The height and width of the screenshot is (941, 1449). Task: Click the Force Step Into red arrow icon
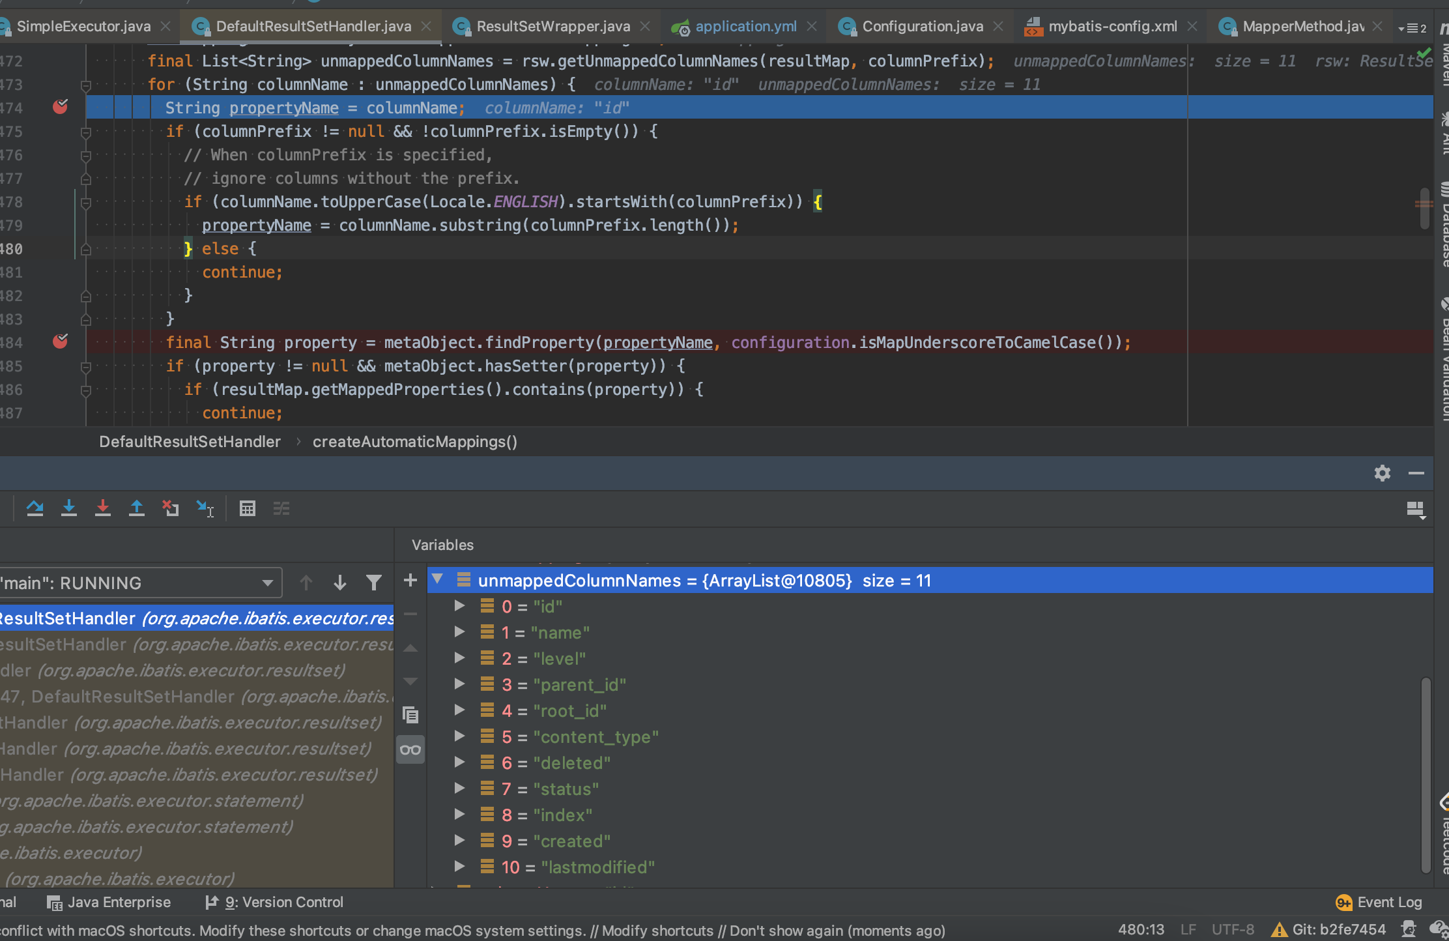[103, 508]
